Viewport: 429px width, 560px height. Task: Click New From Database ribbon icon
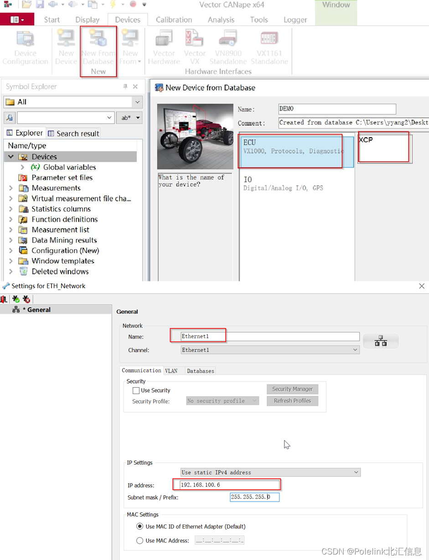click(98, 48)
